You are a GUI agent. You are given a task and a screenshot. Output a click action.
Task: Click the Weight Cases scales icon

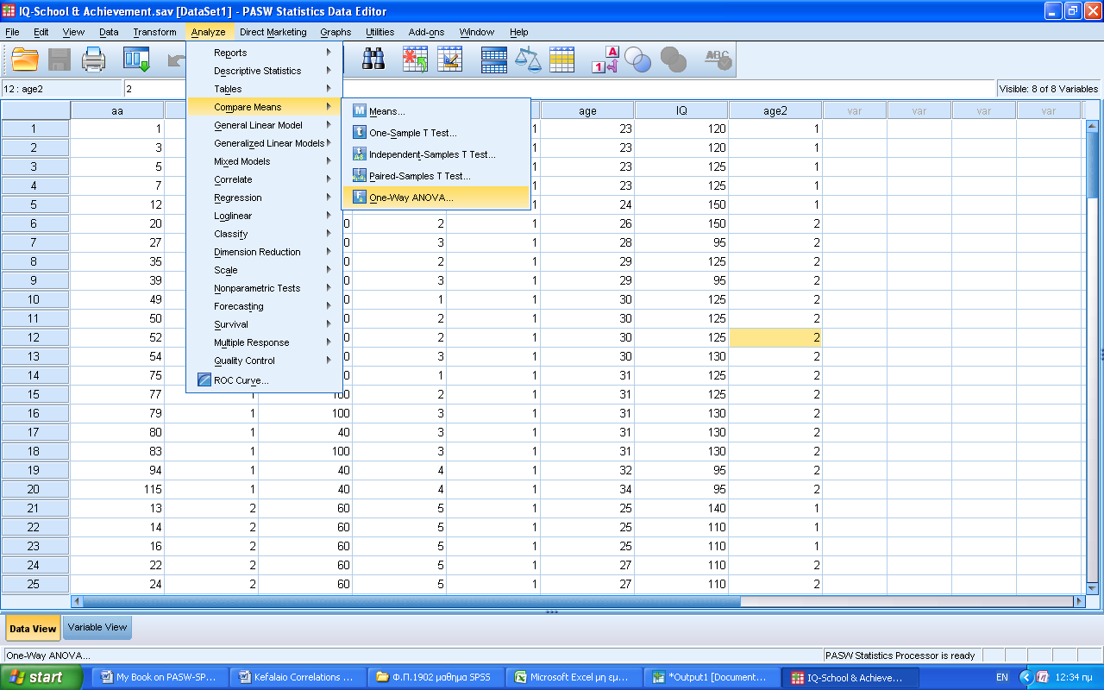pyautogui.click(x=528, y=59)
